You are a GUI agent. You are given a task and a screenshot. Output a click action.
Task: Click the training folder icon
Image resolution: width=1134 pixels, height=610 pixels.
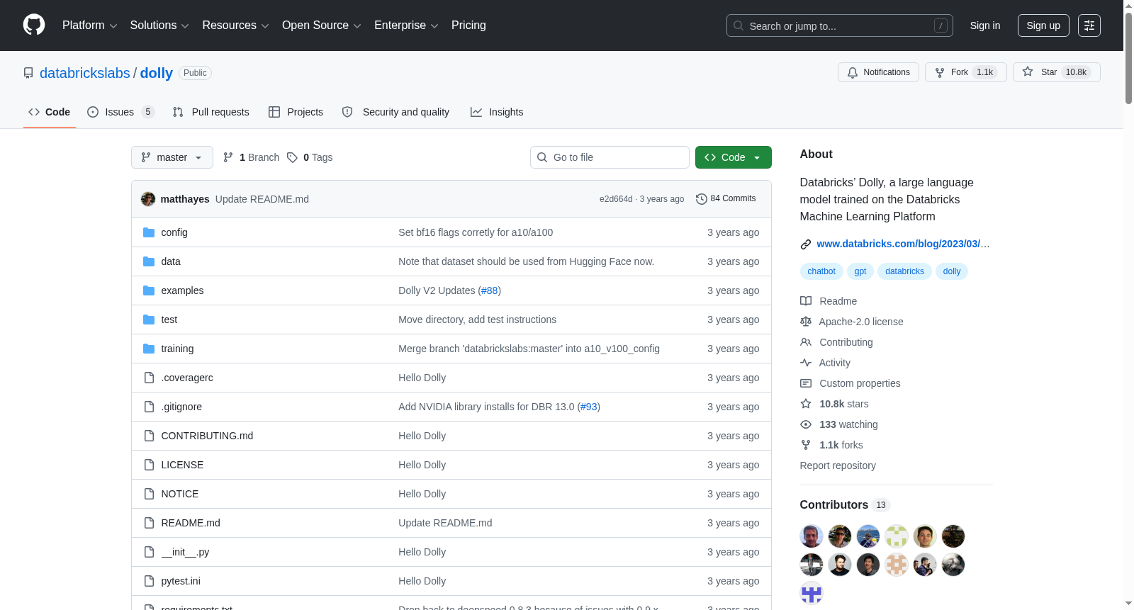click(149, 349)
